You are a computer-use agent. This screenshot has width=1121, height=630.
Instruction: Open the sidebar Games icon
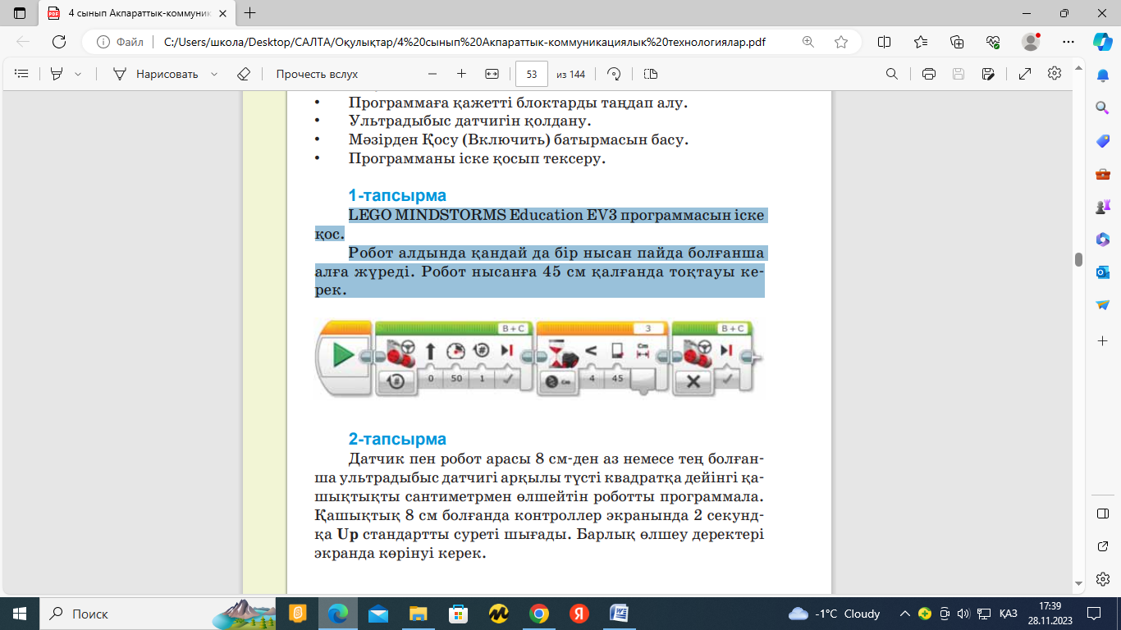point(1103,207)
